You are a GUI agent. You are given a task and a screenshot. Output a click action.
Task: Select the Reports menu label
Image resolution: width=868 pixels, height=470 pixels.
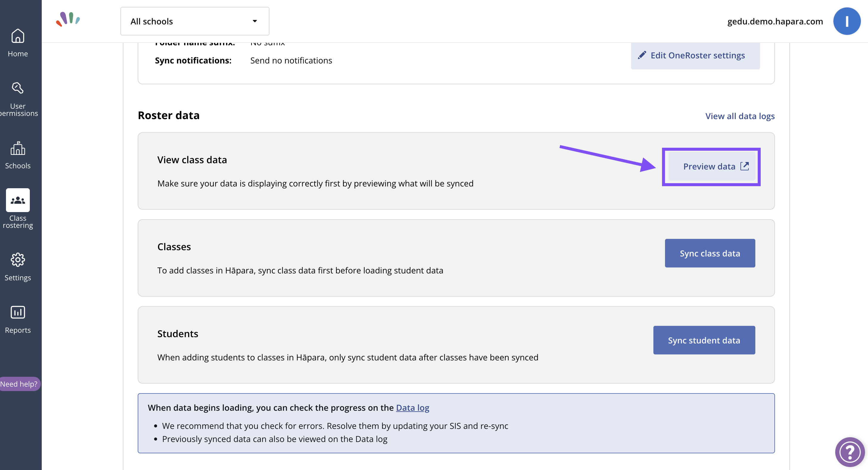(x=18, y=330)
